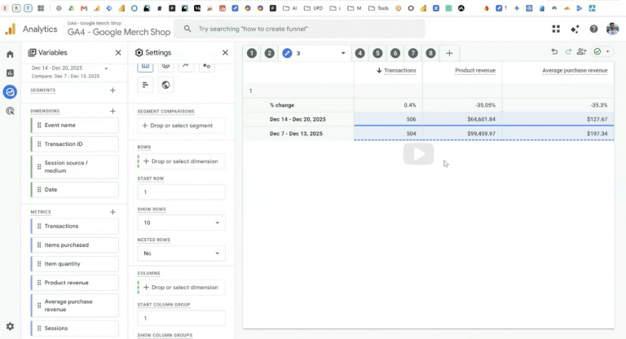Open Explore icon in left sidebar
Screen dimensions: 626x339
coord(10,92)
